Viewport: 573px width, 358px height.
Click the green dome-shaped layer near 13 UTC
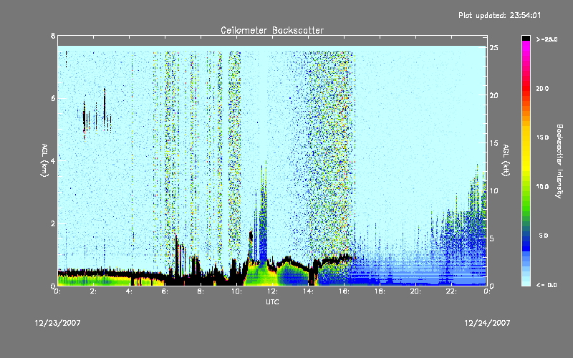click(x=292, y=272)
